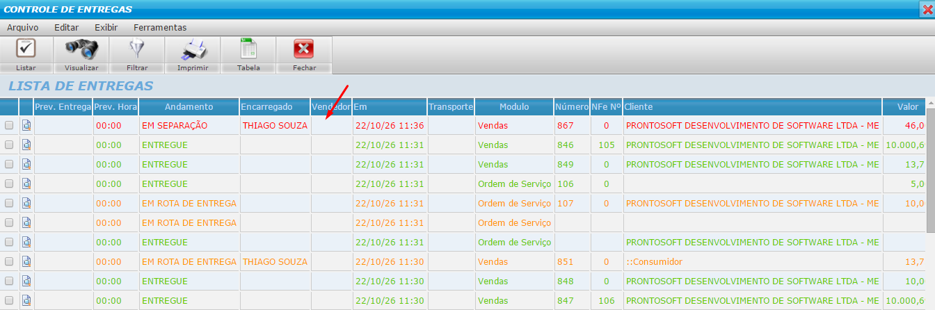
Task: Sort by NFe Nº column header
Action: point(606,107)
